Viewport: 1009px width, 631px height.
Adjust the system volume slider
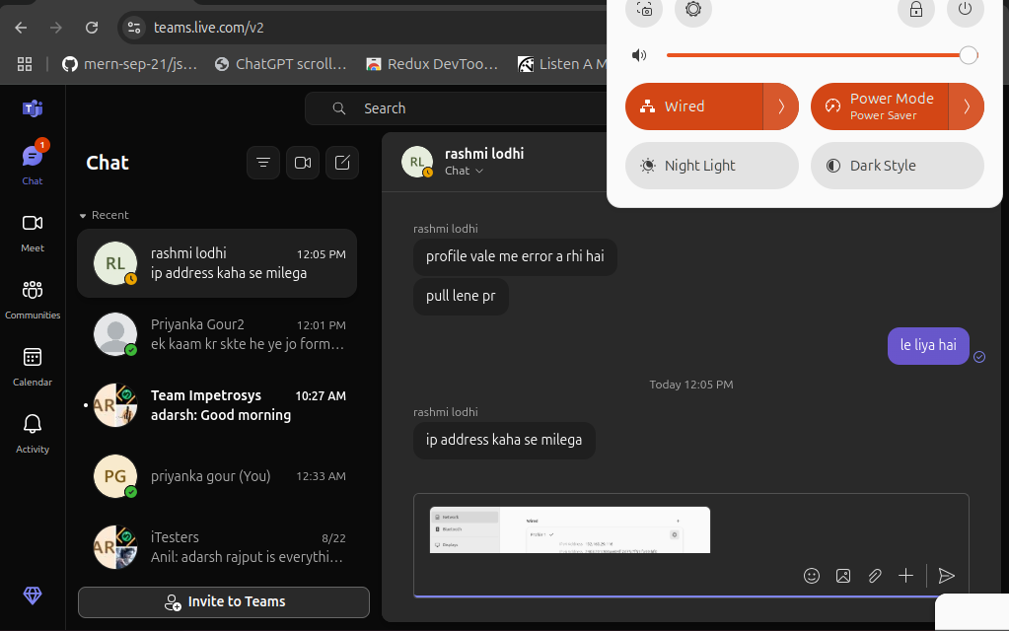tap(817, 55)
